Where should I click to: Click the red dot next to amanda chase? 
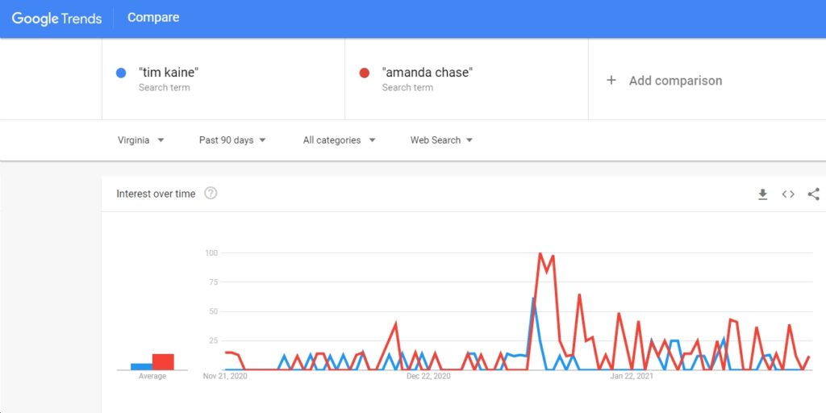(364, 73)
